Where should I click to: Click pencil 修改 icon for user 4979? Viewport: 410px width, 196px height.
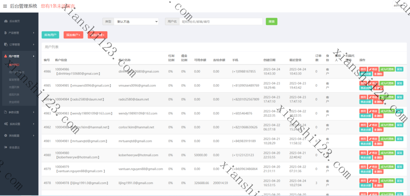coord(370,167)
